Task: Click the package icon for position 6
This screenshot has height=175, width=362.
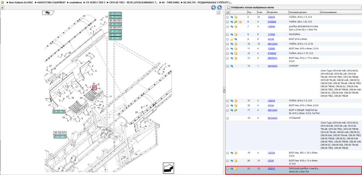Action: 240,22
